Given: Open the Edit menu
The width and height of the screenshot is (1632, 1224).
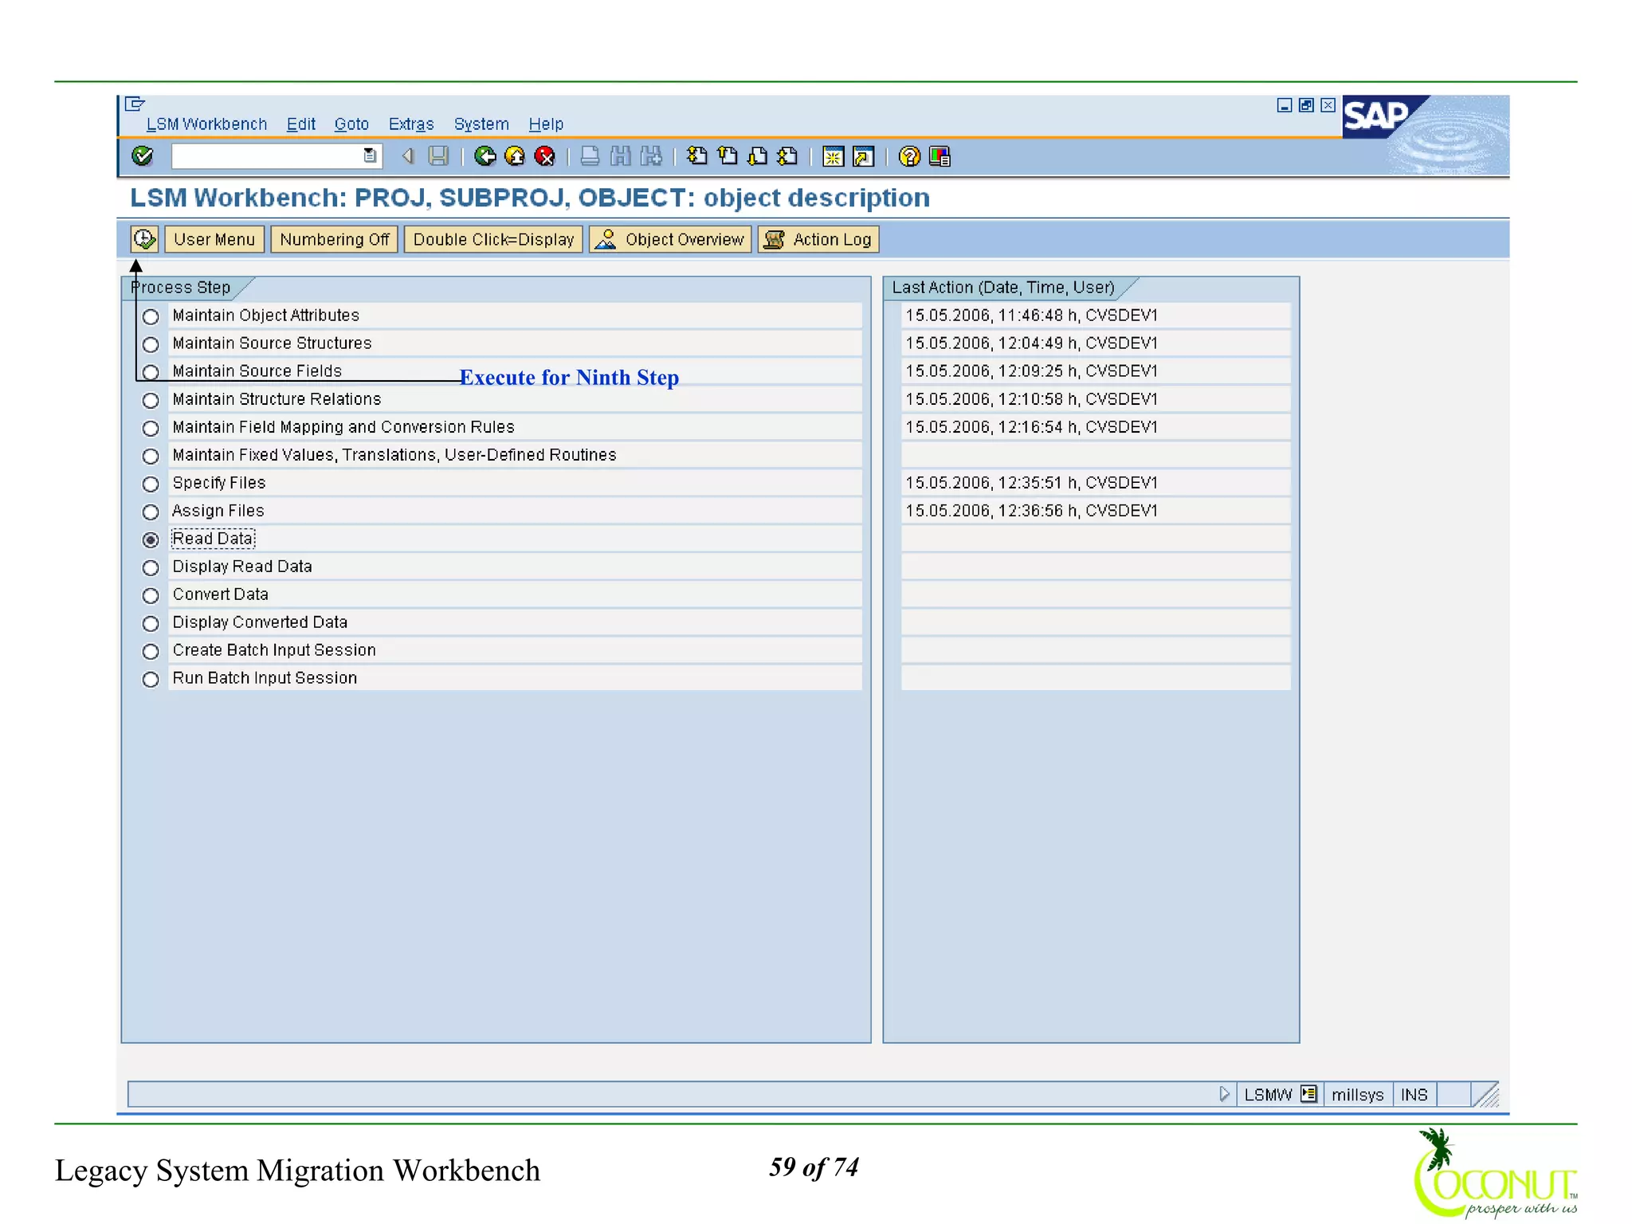Looking at the screenshot, I should point(301,124).
